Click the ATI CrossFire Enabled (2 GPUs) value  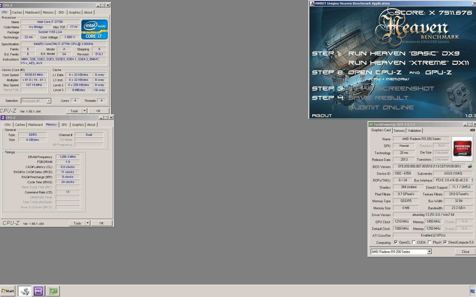433,235
